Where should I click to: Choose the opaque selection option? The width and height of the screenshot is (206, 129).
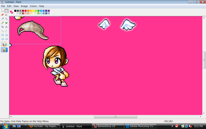click(4, 45)
